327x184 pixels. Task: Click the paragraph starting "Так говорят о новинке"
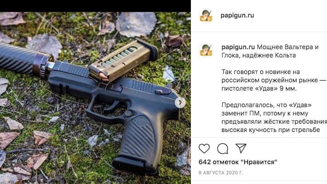click(x=274, y=80)
